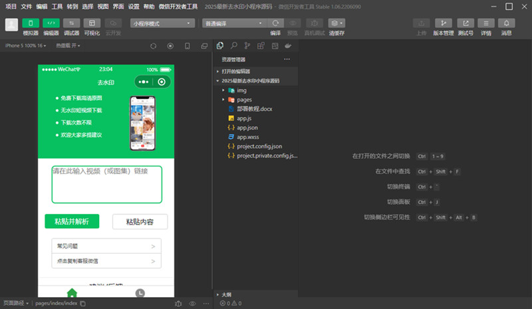Copy the page path icon
The height and width of the screenshot is (309, 532).
[82, 304]
